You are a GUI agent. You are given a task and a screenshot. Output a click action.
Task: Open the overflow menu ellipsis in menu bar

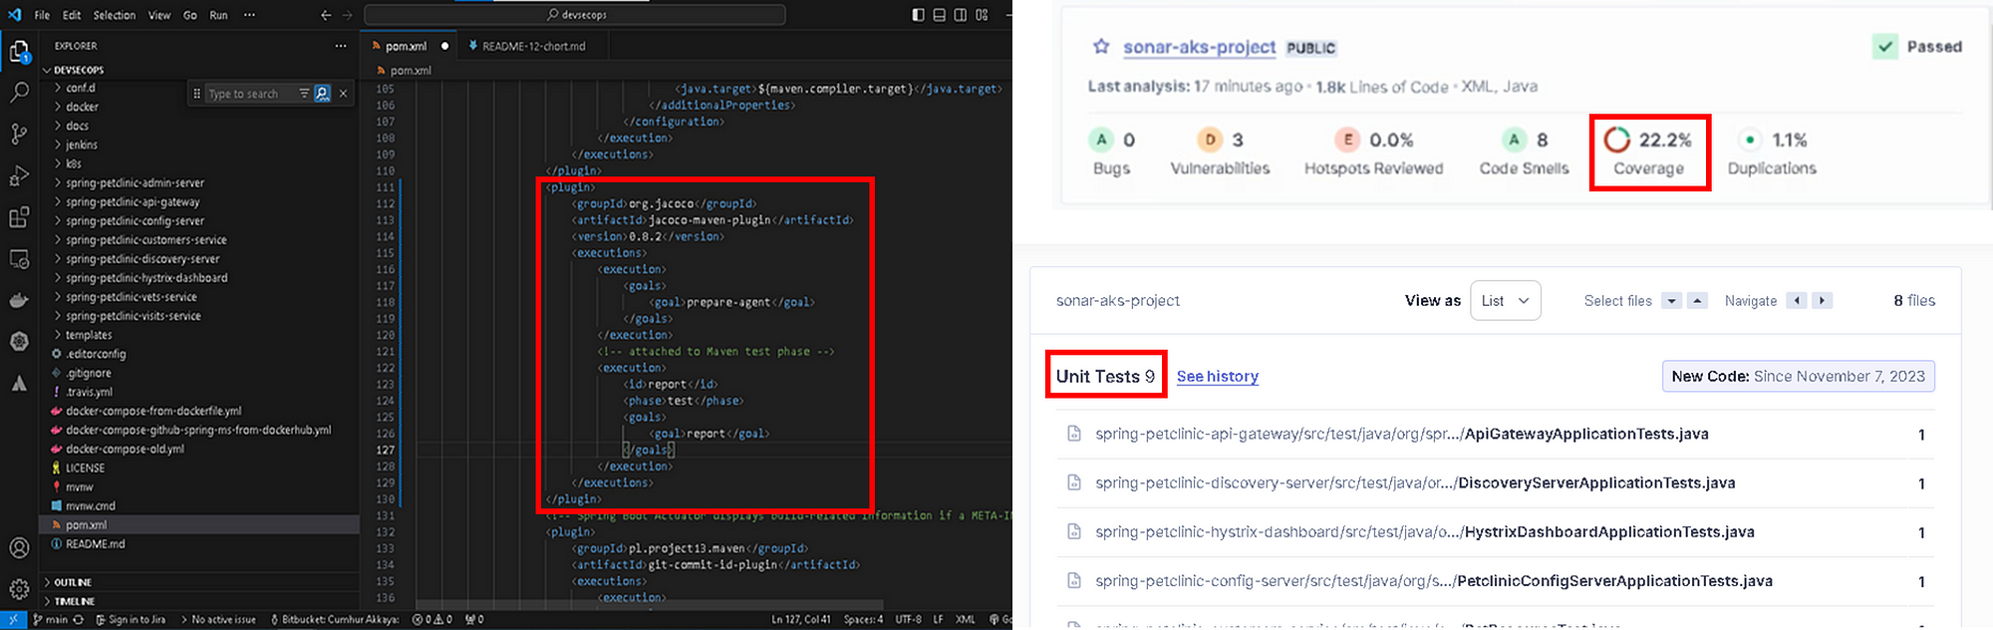tap(249, 15)
